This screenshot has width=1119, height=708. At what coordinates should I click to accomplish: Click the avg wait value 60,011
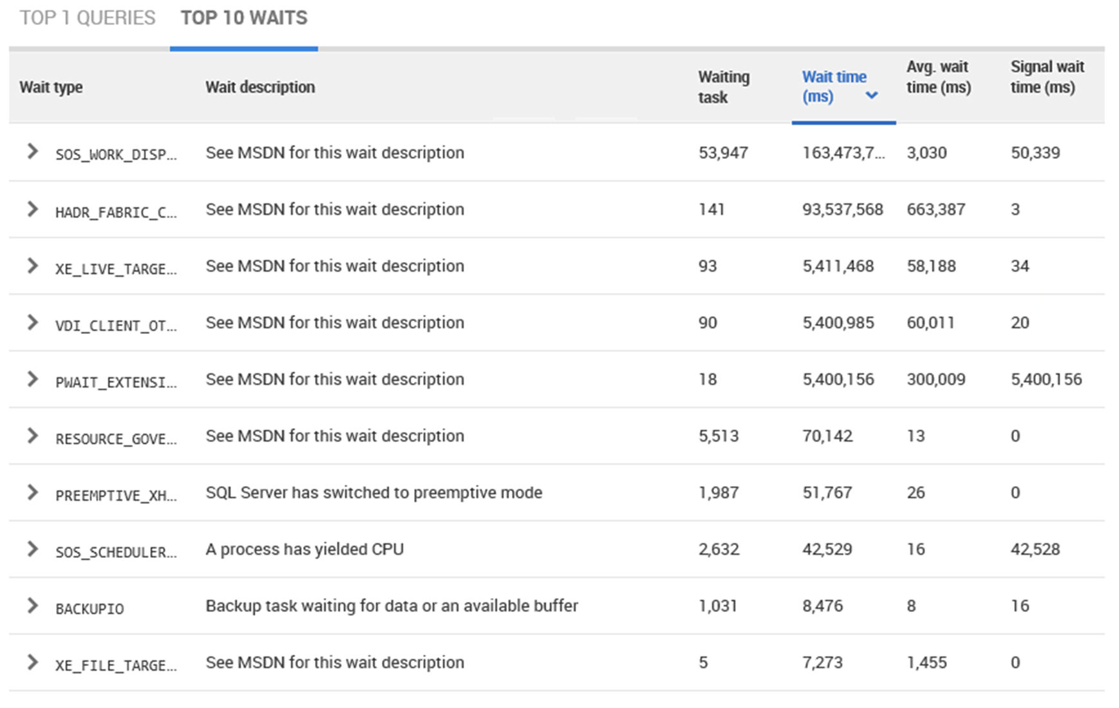point(931,322)
